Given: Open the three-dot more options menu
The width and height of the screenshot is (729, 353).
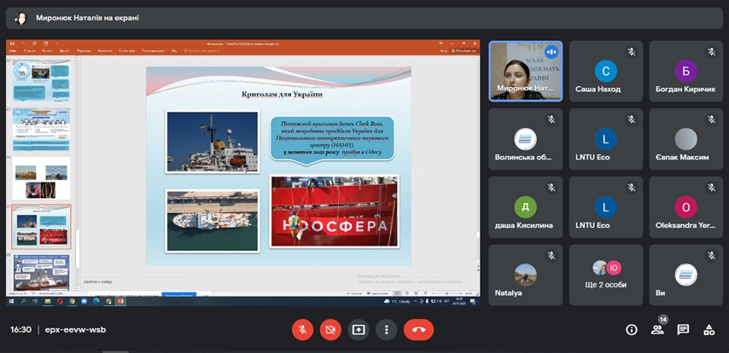Looking at the screenshot, I should [x=387, y=329].
